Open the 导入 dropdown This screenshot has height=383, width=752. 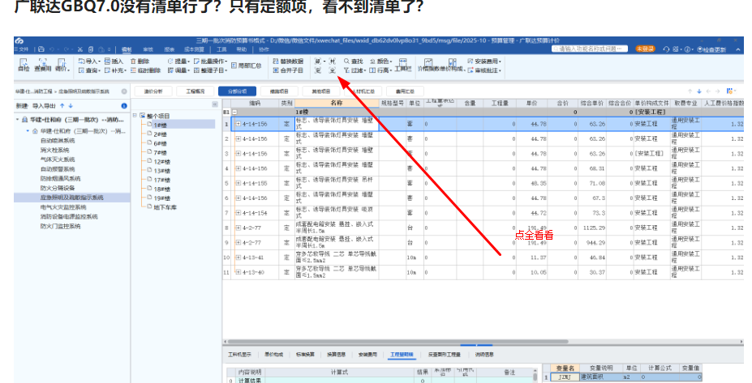click(89, 62)
